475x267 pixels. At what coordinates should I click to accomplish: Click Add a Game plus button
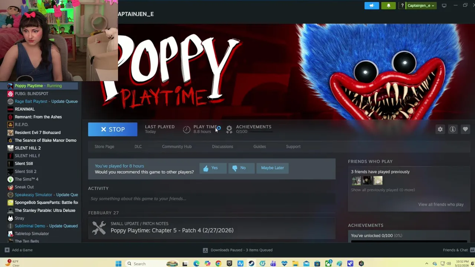[x=7, y=250]
